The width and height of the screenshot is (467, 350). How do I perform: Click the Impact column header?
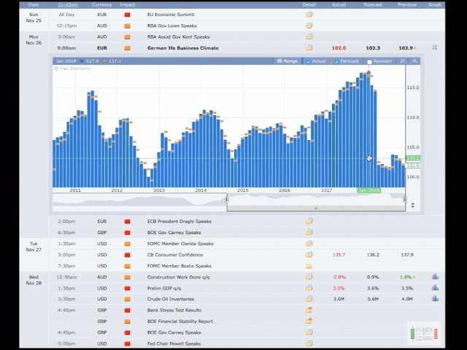pos(127,4)
